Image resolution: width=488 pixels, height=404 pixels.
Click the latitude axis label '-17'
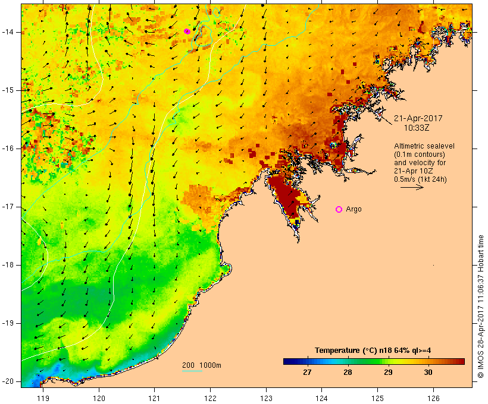(x=7, y=207)
